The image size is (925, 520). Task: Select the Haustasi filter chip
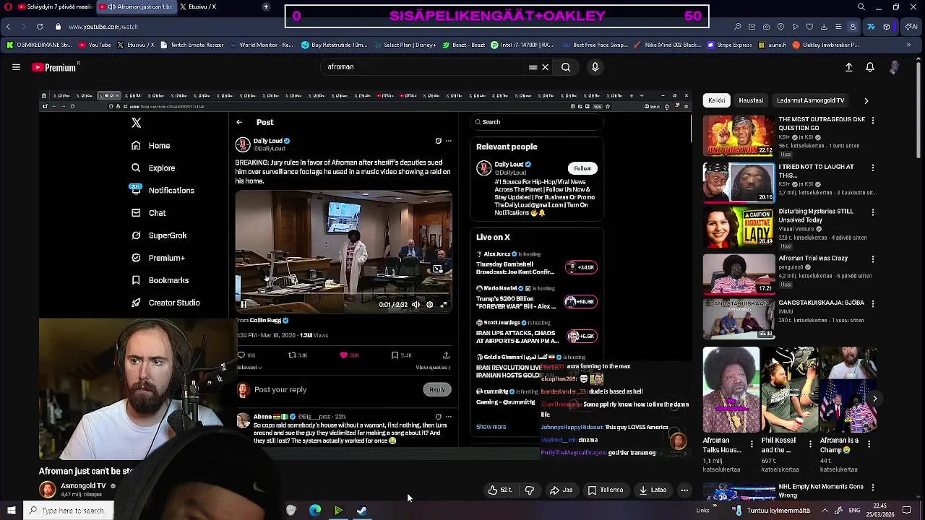coord(751,100)
